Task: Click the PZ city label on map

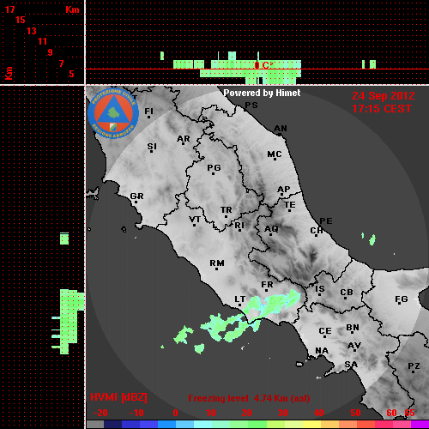Action: click(414, 366)
